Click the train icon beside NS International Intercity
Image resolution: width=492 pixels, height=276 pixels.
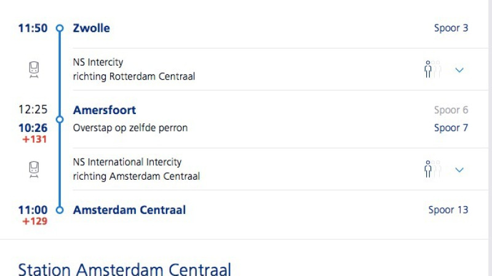pos(34,170)
